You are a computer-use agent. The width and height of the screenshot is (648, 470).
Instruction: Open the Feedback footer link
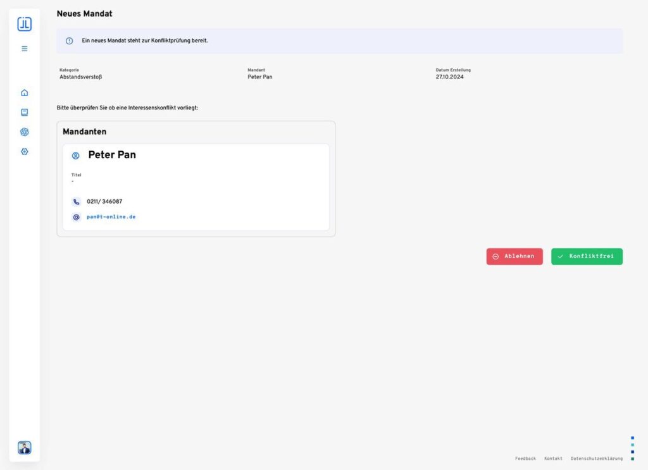[525, 459]
